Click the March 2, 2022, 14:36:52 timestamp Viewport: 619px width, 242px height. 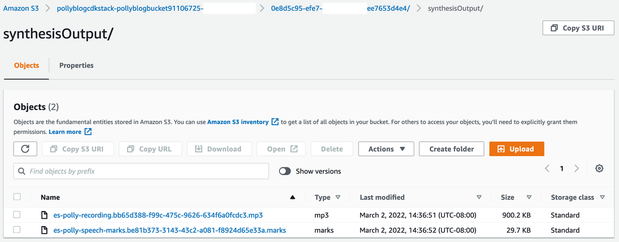click(418, 230)
